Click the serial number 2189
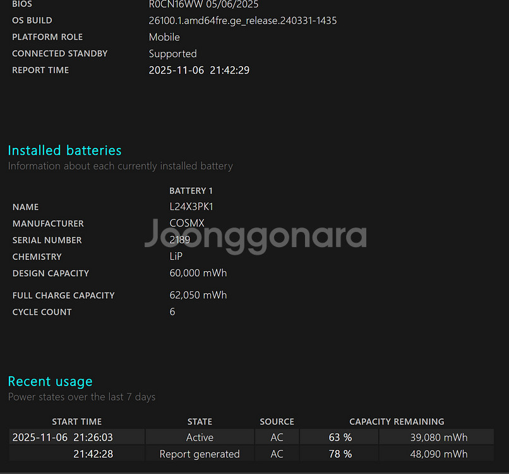This screenshot has width=509, height=474. pyautogui.click(x=179, y=240)
